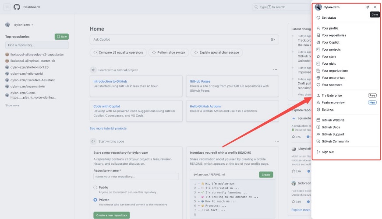Viewport: 382px width, 219px height.
Task: Click the smiley Set status icon
Action: click(x=318, y=17)
